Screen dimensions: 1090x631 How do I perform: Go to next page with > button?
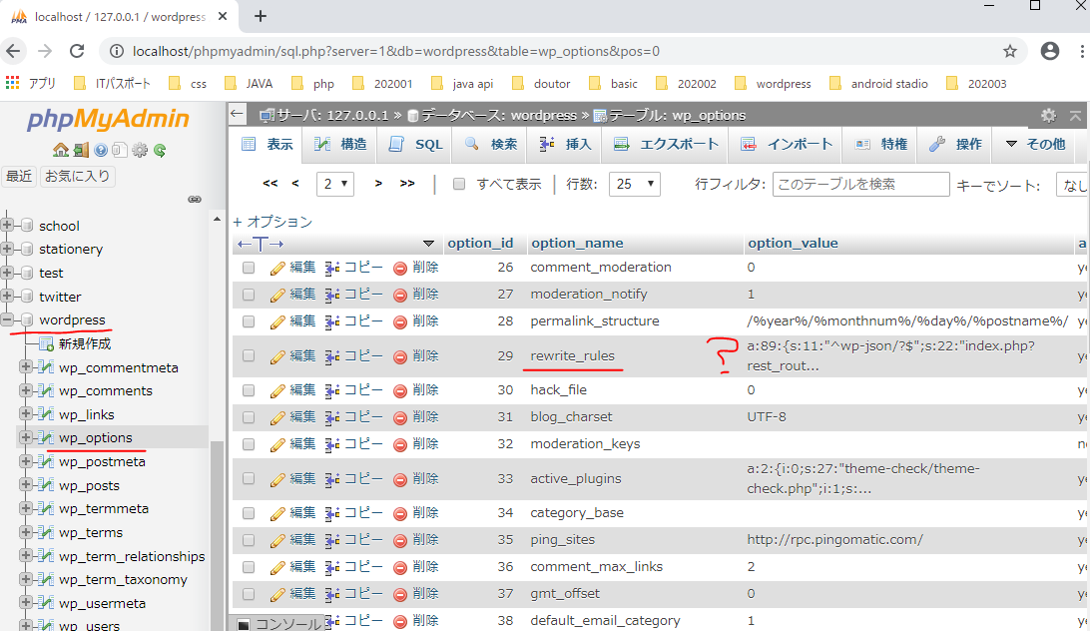click(378, 183)
